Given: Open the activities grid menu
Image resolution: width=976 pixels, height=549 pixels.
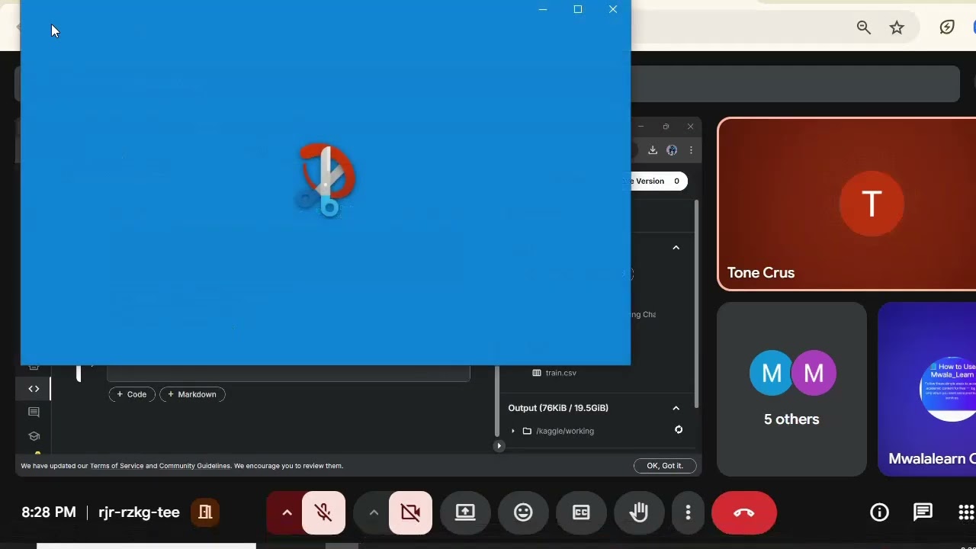Looking at the screenshot, I should tap(966, 512).
